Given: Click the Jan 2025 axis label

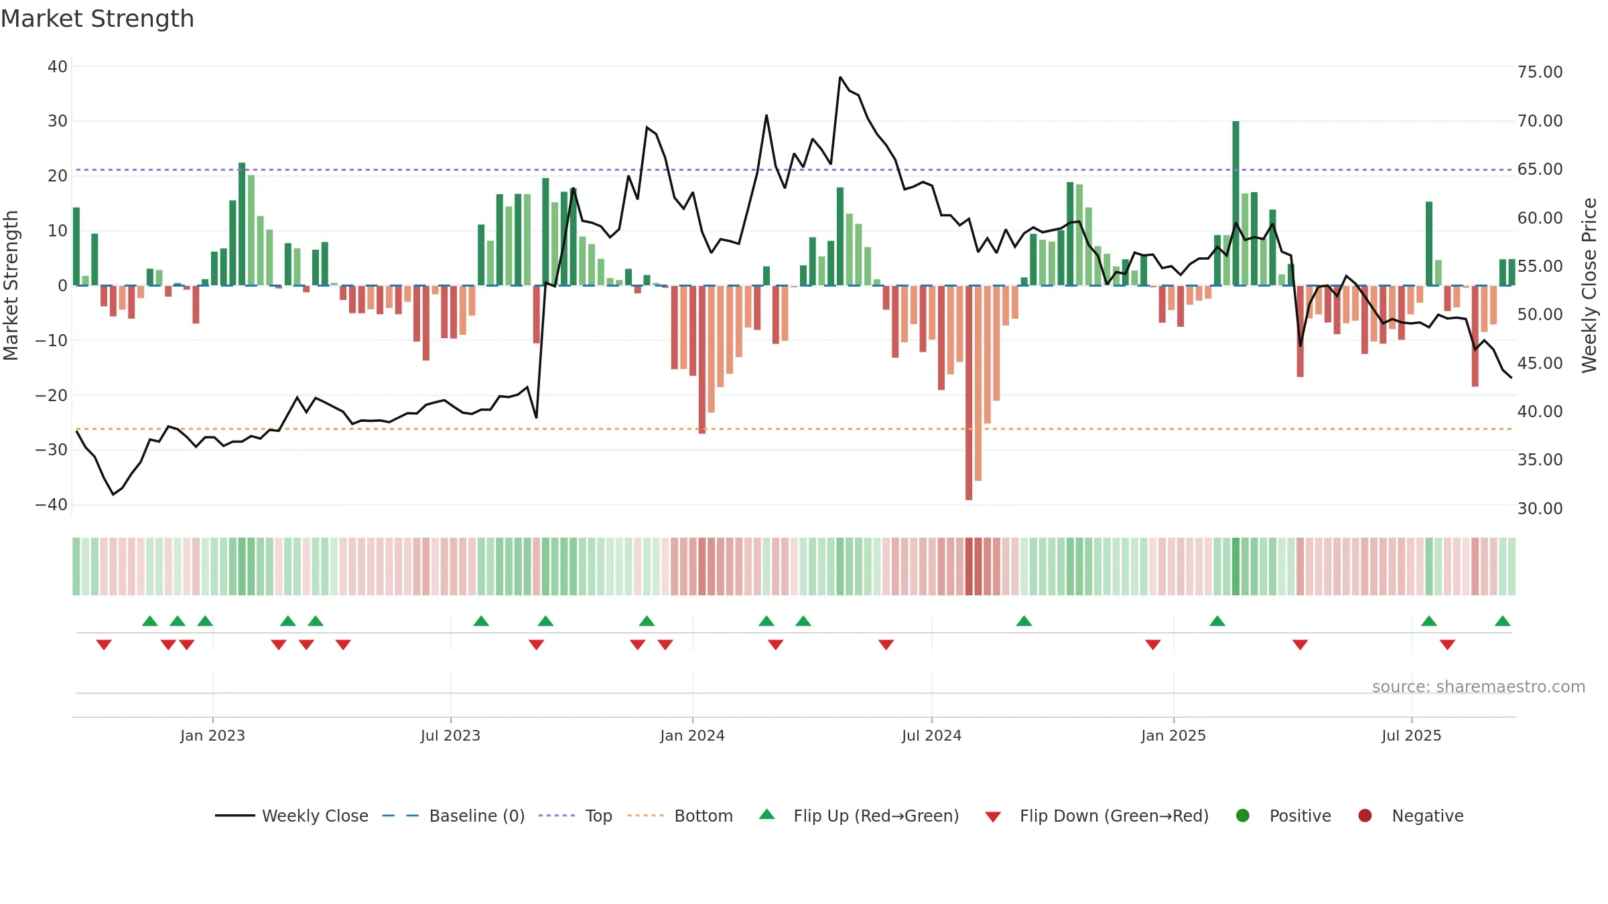Looking at the screenshot, I should coord(1173,735).
